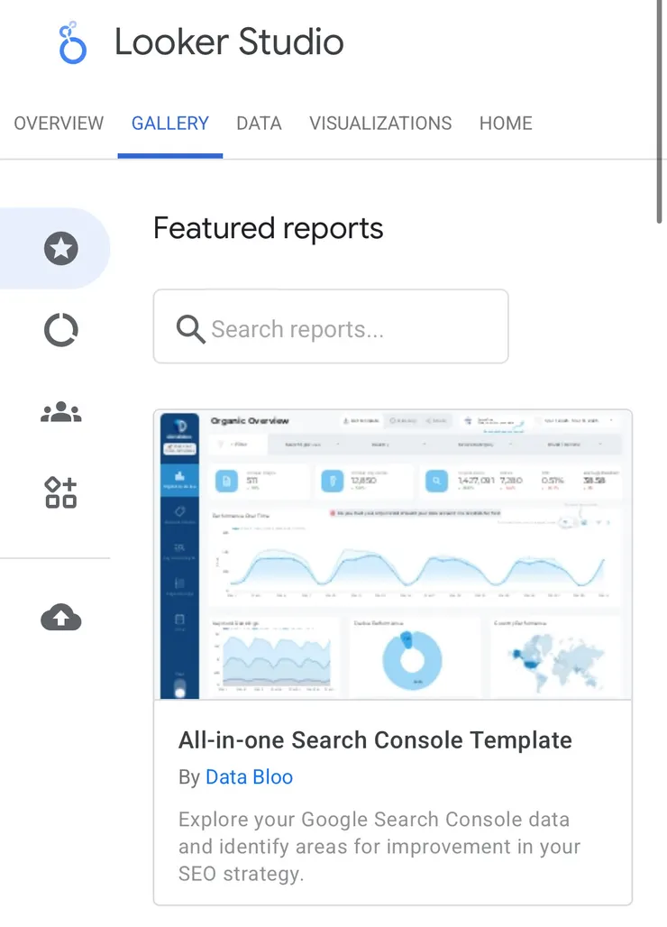The image size is (667, 927).
Task: Open the shapes-plus category sidebar icon
Action: (x=61, y=492)
